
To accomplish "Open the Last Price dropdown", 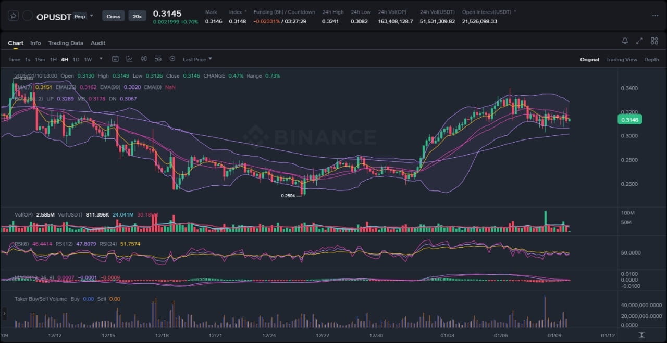I will pos(197,59).
